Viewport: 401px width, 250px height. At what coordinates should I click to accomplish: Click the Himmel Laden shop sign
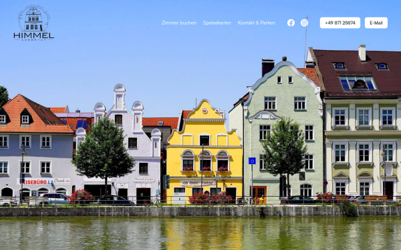pyautogui.click(x=144, y=179)
